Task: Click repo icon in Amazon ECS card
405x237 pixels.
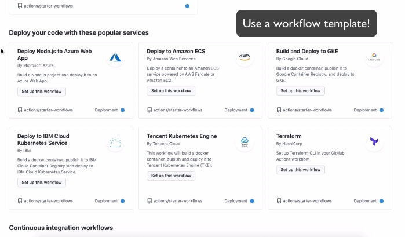Action: point(149,110)
